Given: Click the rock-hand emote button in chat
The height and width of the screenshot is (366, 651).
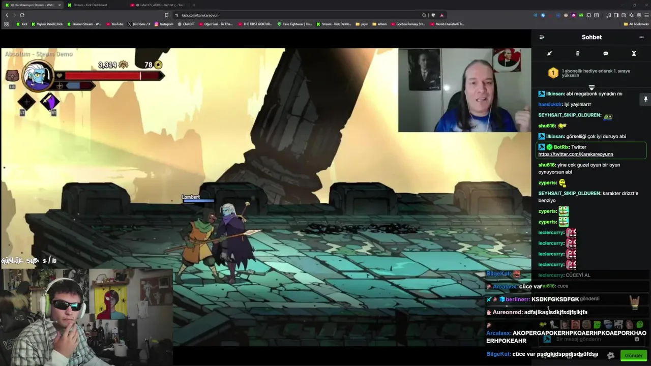Looking at the screenshot, I should (x=635, y=303).
